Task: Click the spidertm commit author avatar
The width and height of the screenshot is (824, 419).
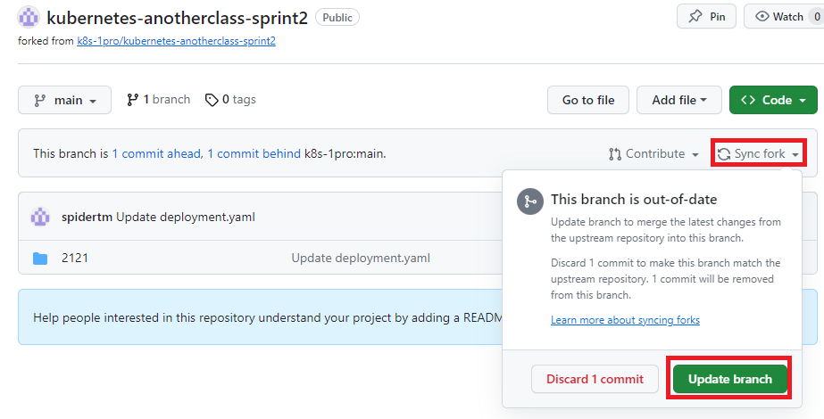Action: tap(40, 217)
